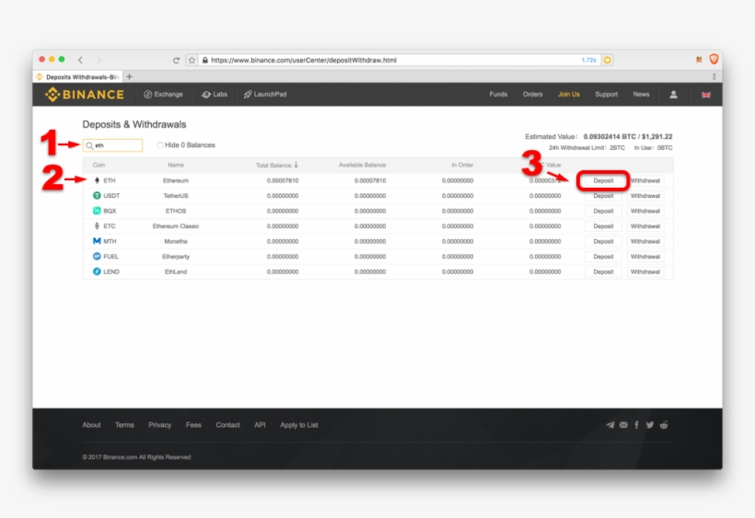Click the address bar URL
This screenshot has width=755, height=518.
tap(303, 60)
